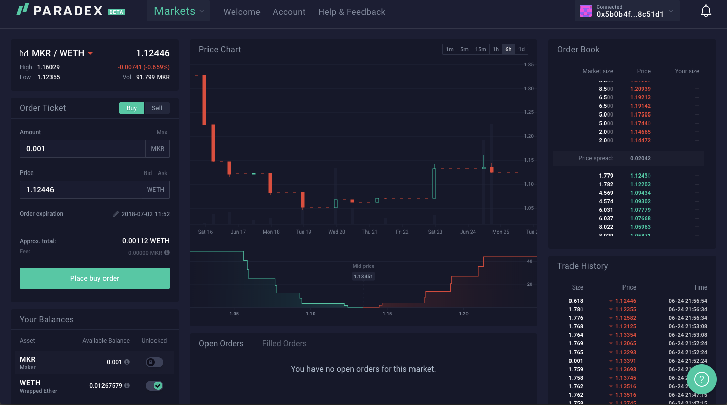This screenshot has width=727, height=405.
Task: Unlock the MKR token toggle
Action: coord(154,362)
